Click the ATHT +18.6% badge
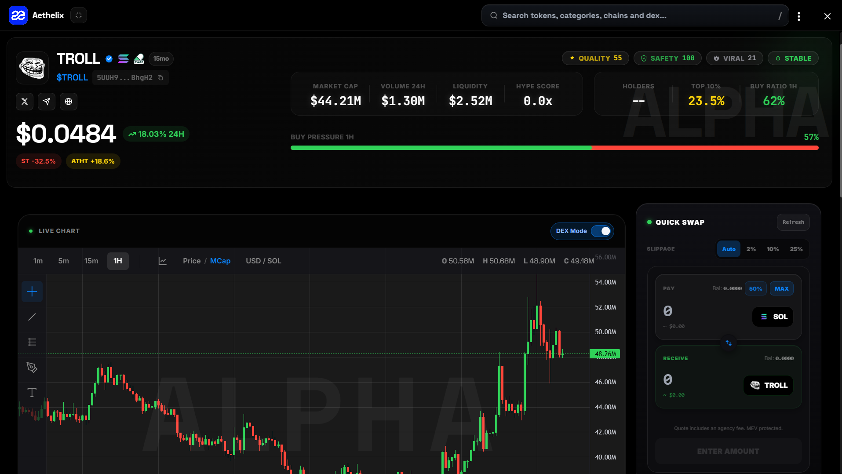 coord(93,161)
